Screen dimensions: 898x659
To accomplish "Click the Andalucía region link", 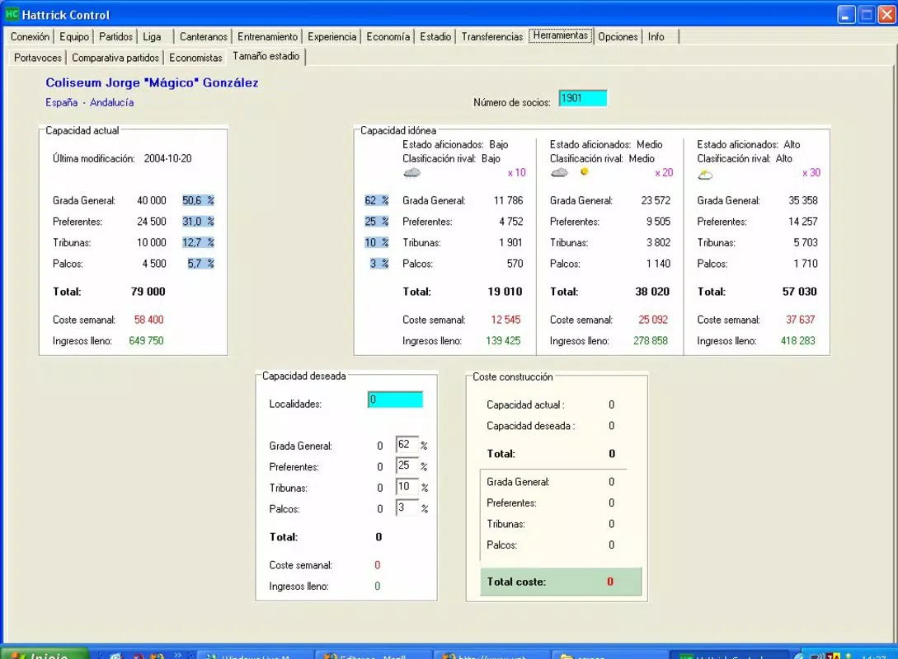I will pyautogui.click(x=111, y=102).
